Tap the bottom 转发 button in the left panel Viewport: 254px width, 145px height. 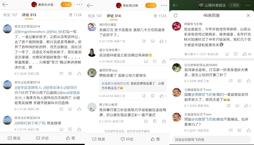[14, 138]
